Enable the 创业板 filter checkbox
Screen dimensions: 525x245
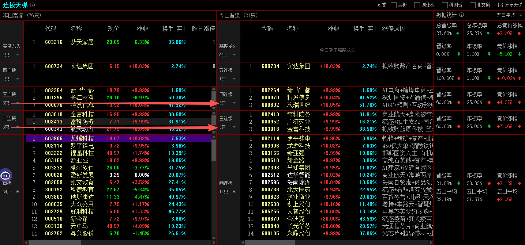[x=417, y=5]
